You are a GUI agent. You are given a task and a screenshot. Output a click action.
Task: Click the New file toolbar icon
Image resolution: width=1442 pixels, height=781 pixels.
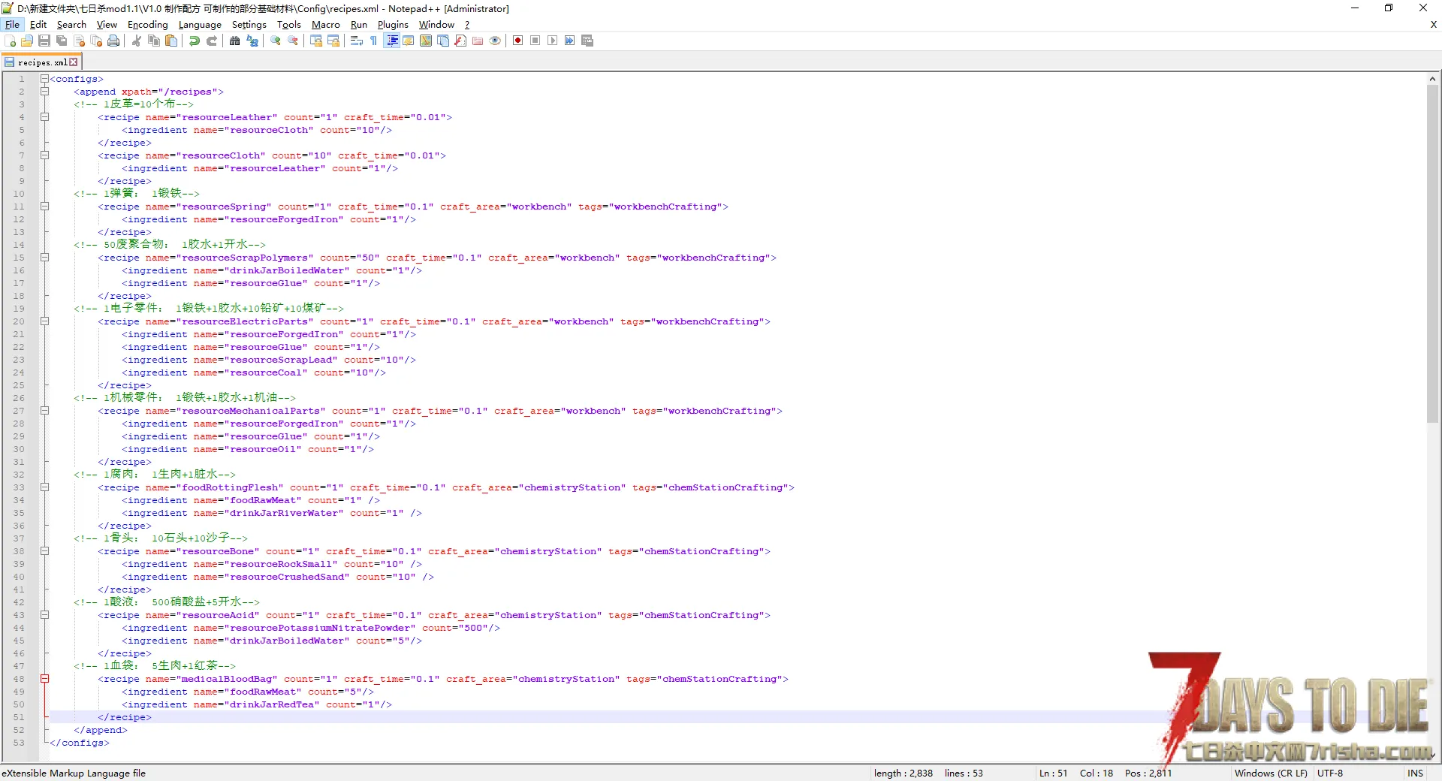click(x=11, y=41)
